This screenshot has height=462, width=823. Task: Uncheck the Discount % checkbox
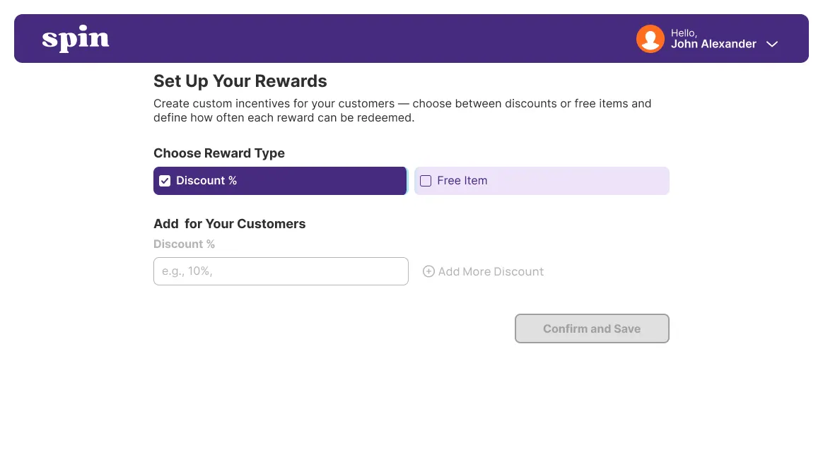tap(165, 181)
